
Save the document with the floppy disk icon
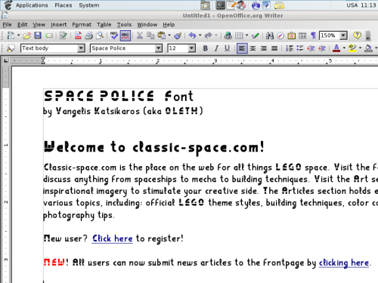[38, 35]
